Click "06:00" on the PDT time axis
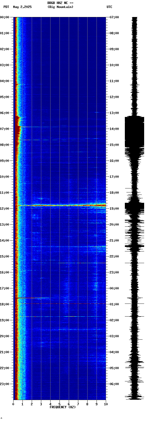Screen dimensions: 146x421 click(x=5, y=113)
